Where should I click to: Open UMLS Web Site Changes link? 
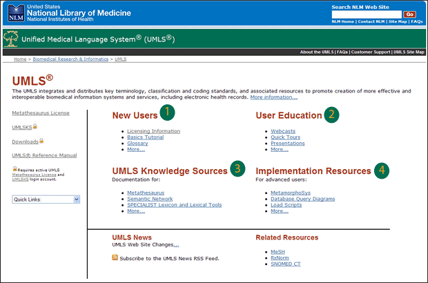[176, 245]
